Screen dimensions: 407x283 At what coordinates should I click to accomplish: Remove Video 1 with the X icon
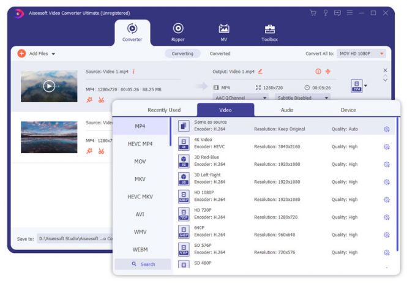[x=385, y=70]
